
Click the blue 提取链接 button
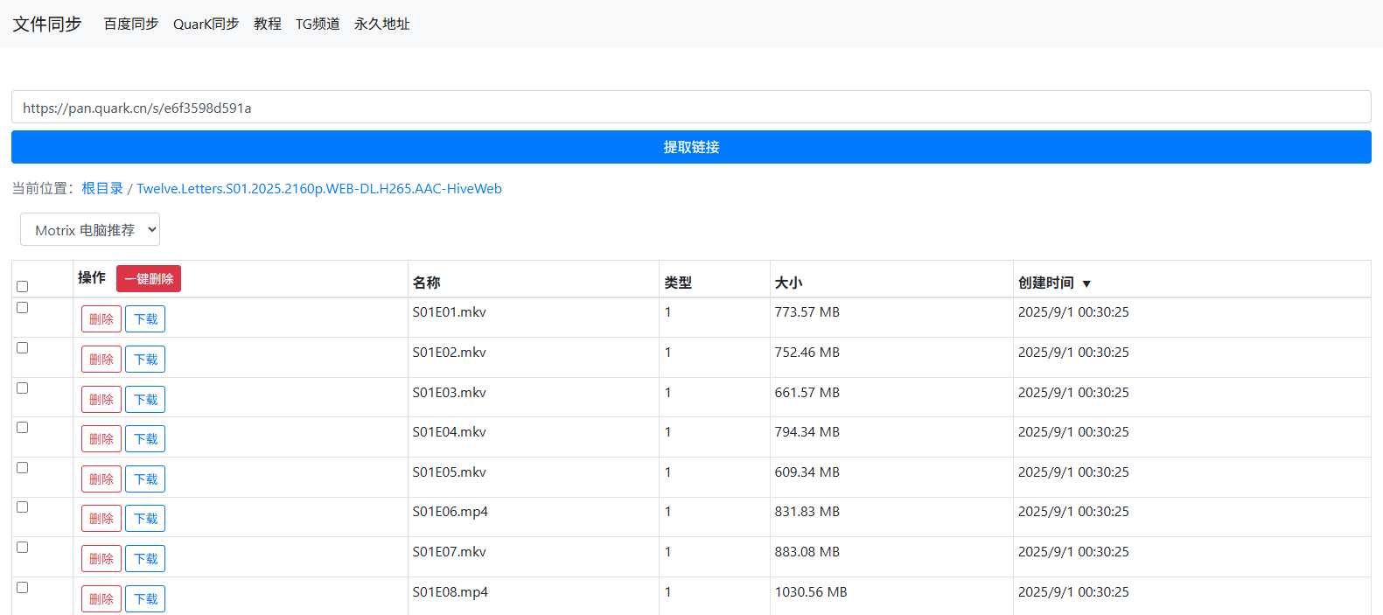[691, 147]
